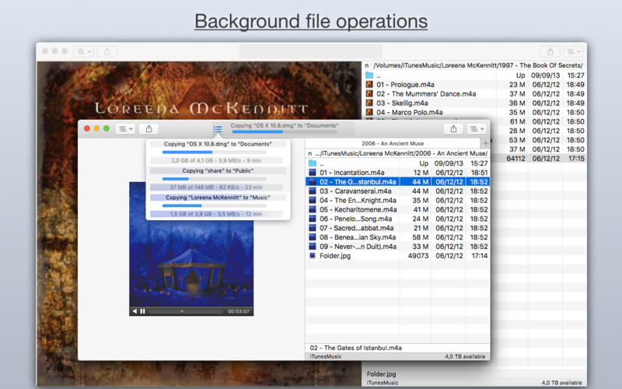Image resolution: width=622 pixels, height=389 pixels.
Task: Open left view options dropdown in front window
Action: coord(124,128)
